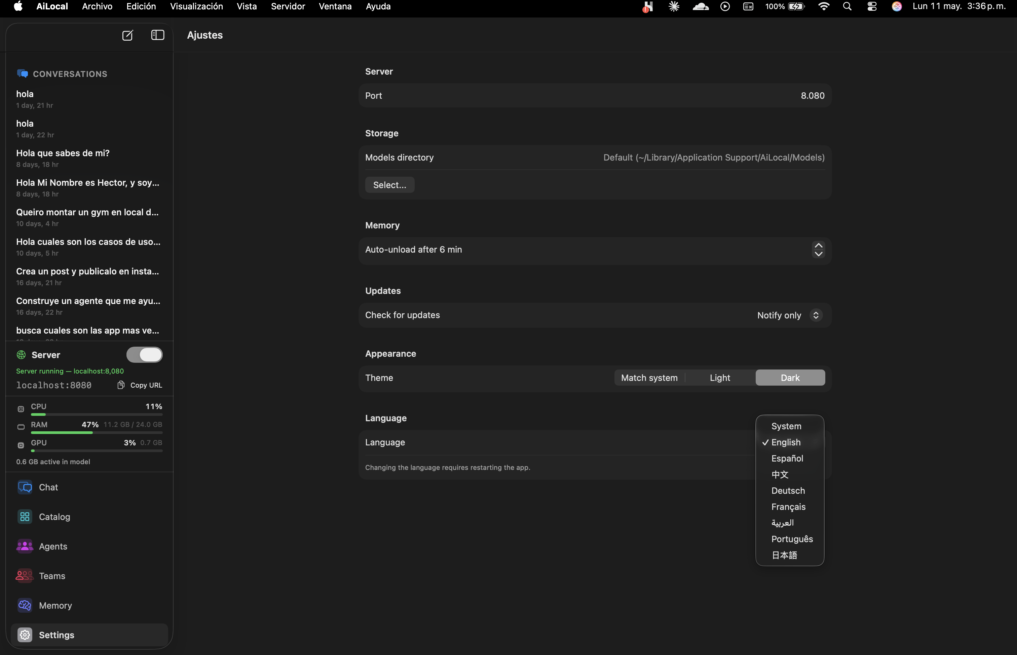The height and width of the screenshot is (655, 1017).
Task: Set theme to Light
Action: tap(720, 378)
